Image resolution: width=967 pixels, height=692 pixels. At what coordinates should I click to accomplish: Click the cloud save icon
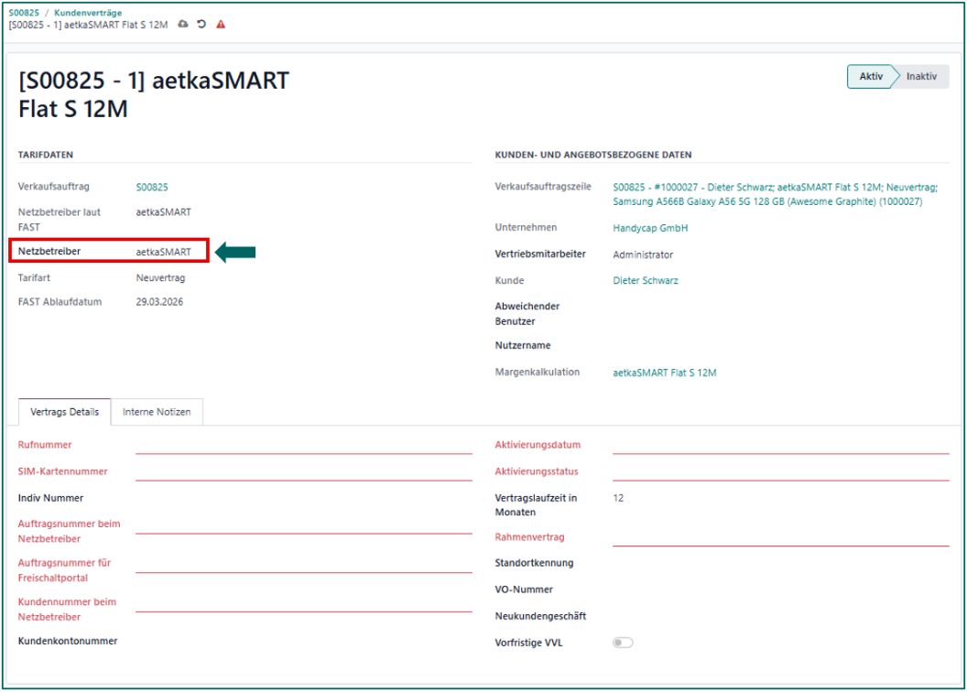(x=183, y=24)
